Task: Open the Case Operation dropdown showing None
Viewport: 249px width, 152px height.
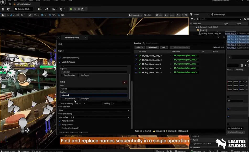Action: point(94,110)
